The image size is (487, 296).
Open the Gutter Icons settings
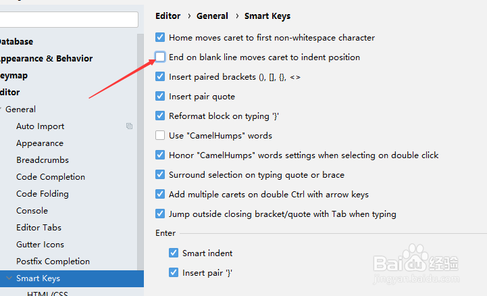(40, 245)
